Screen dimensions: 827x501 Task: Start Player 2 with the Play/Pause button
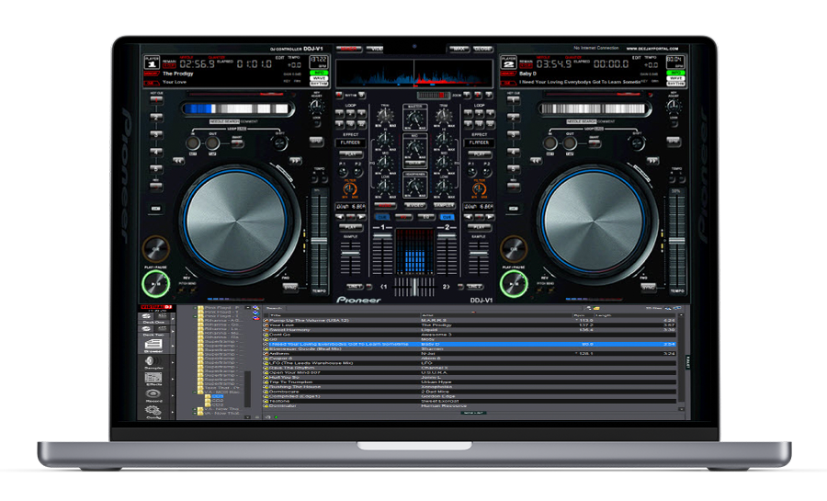tap(513, 284)
